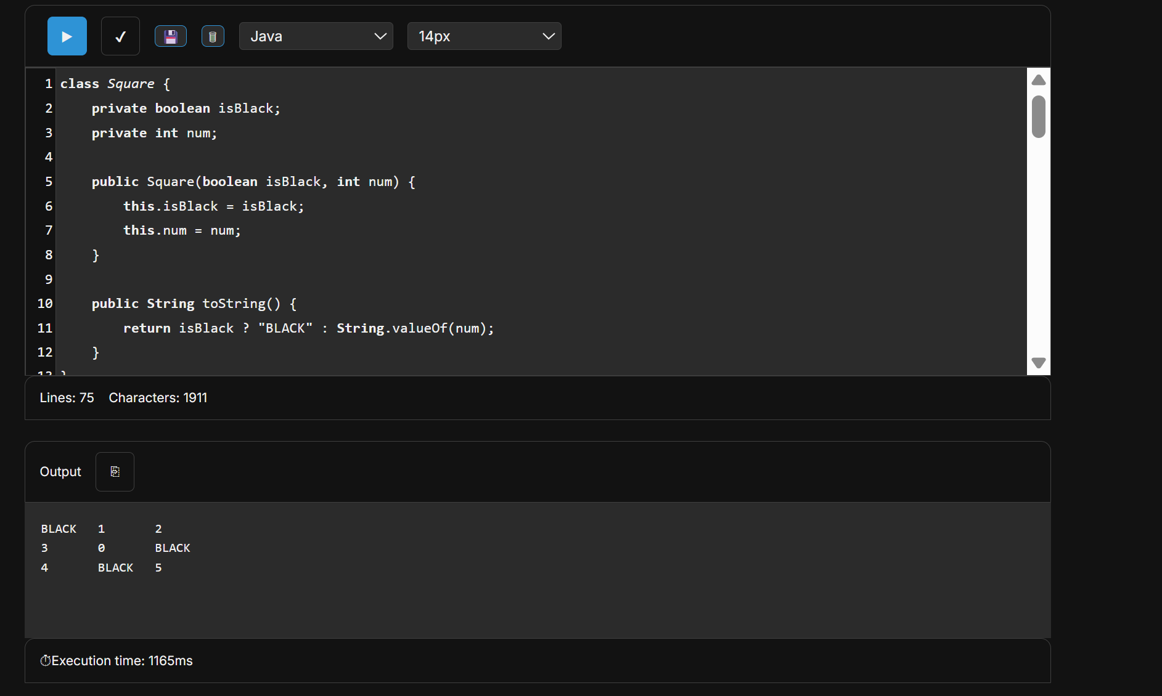Click the scroll-down arrow in the editor
Image resolution: width=1162 pixels, height=696 pixels.
click(x=1038, y=363)
